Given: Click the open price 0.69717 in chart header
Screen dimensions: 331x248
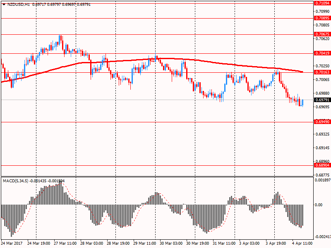Looking at the screenshot, I should pyautogui.click(x=39, y=5).
